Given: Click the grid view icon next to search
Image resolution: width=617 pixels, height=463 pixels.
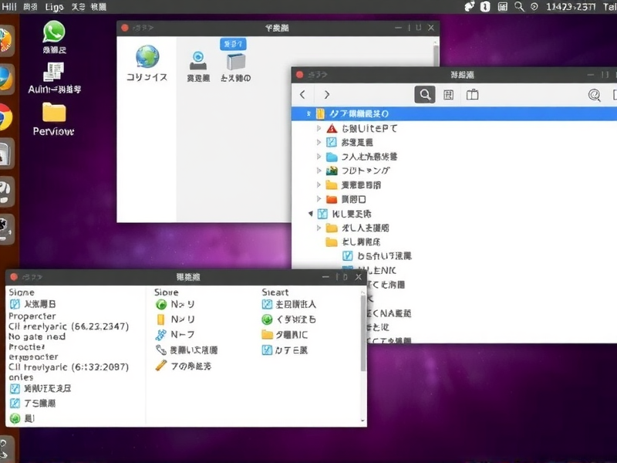Looking at the screenshot, I should [x=448, y=94].
